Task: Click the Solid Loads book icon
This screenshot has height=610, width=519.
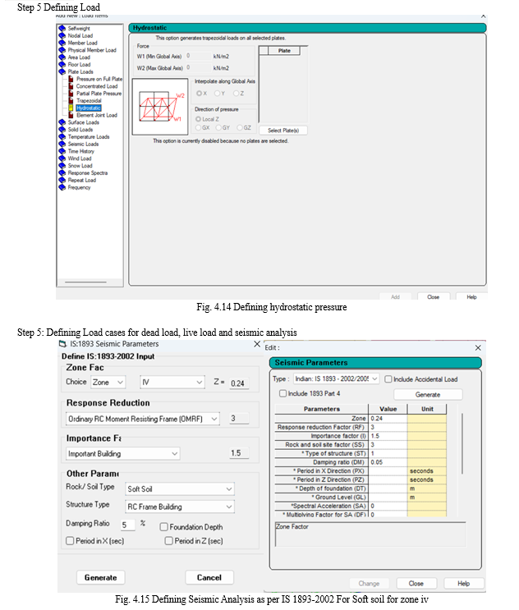Action: point(62,130)
